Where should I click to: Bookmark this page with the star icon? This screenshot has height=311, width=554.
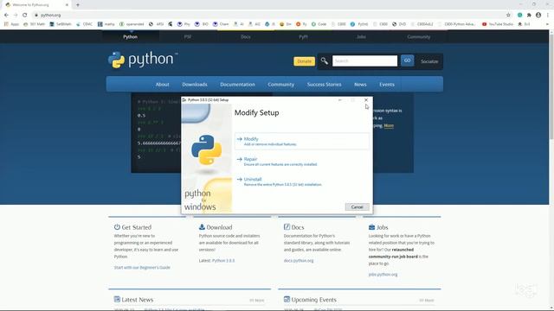(508, 16)
